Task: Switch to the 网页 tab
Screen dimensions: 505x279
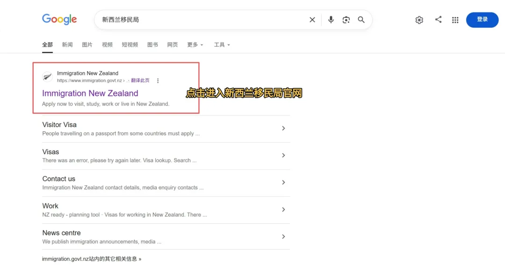Action: [172, 45]
